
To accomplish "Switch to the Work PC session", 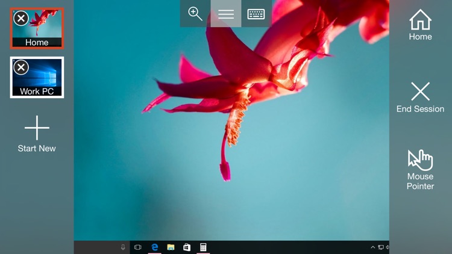I will point(37,77).
